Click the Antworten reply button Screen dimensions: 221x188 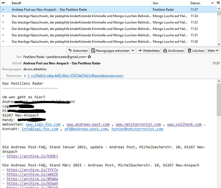click(78, 50)
